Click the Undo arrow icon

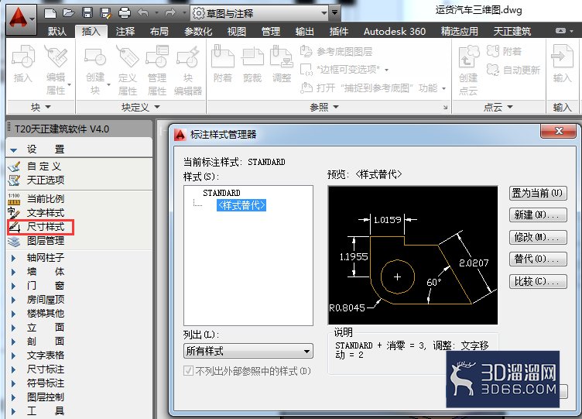click(143, 13)
